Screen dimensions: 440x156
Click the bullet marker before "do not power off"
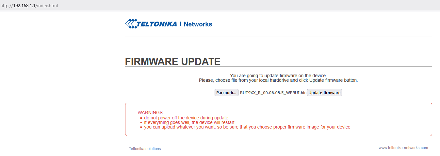141,118
